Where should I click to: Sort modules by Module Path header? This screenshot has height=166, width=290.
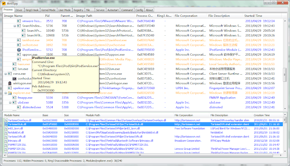tap(129, 115)
